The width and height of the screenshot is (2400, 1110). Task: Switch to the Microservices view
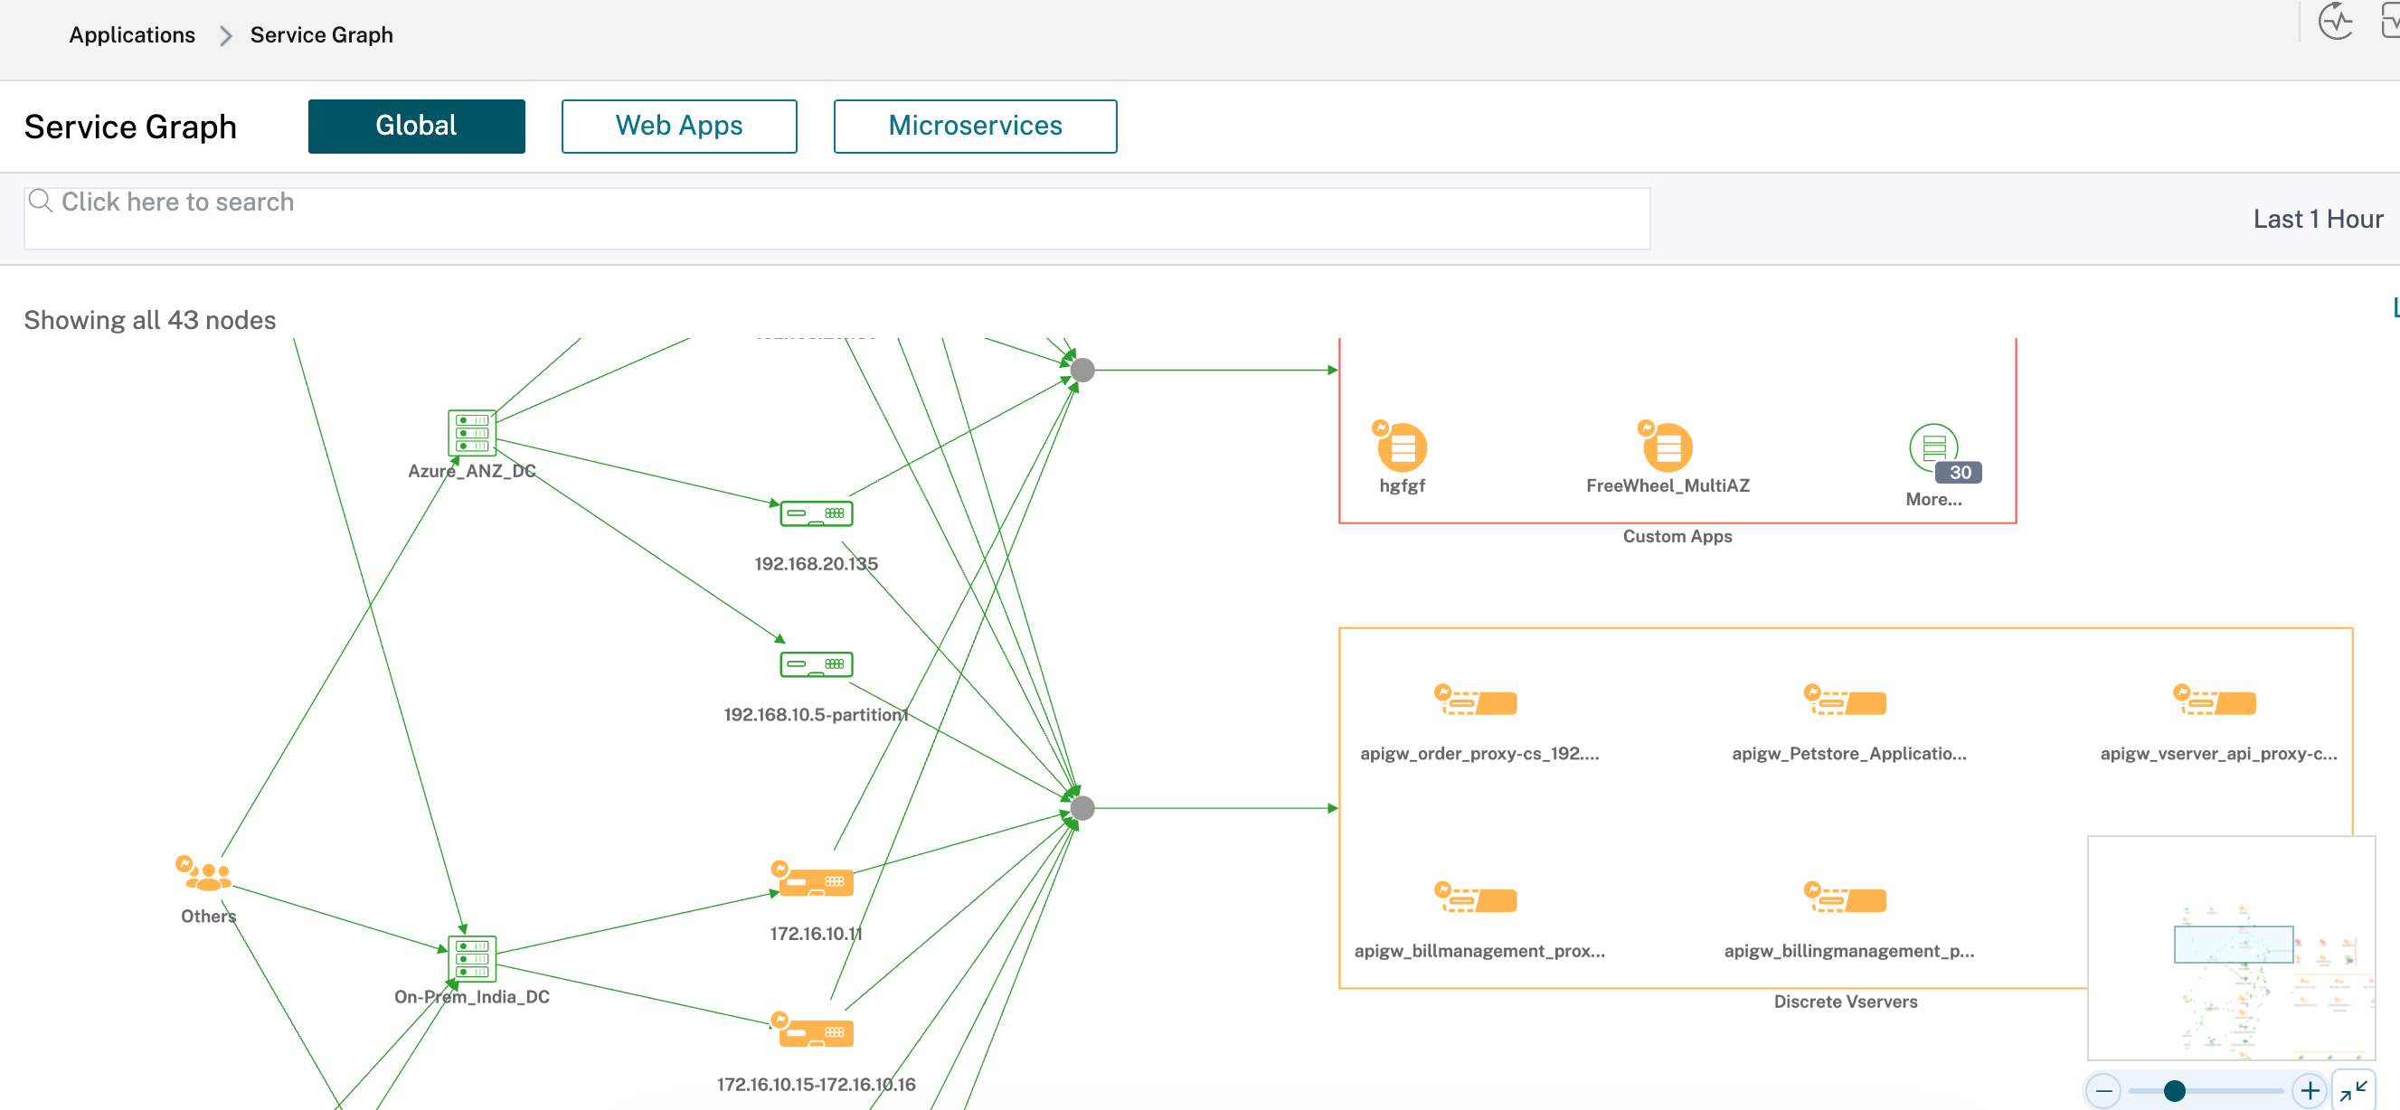(976, 126)
